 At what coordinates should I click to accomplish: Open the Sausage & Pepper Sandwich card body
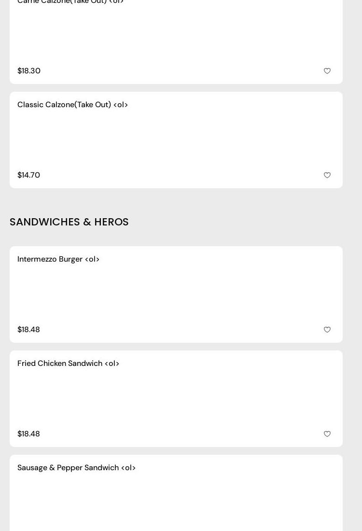[176, 502]
